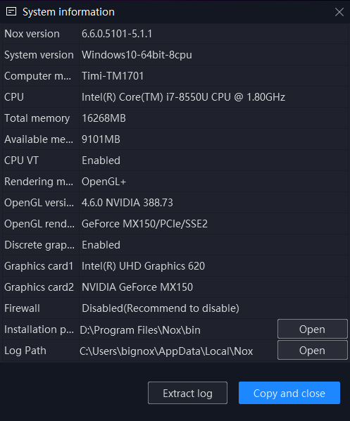Select Graphics card1 Intel UHD Graphics 620
This screenshot has height=421, width=350.
pos(143,266)
